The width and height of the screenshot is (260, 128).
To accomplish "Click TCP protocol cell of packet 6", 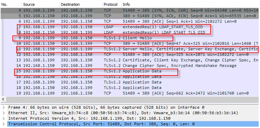I will [107, 21].
